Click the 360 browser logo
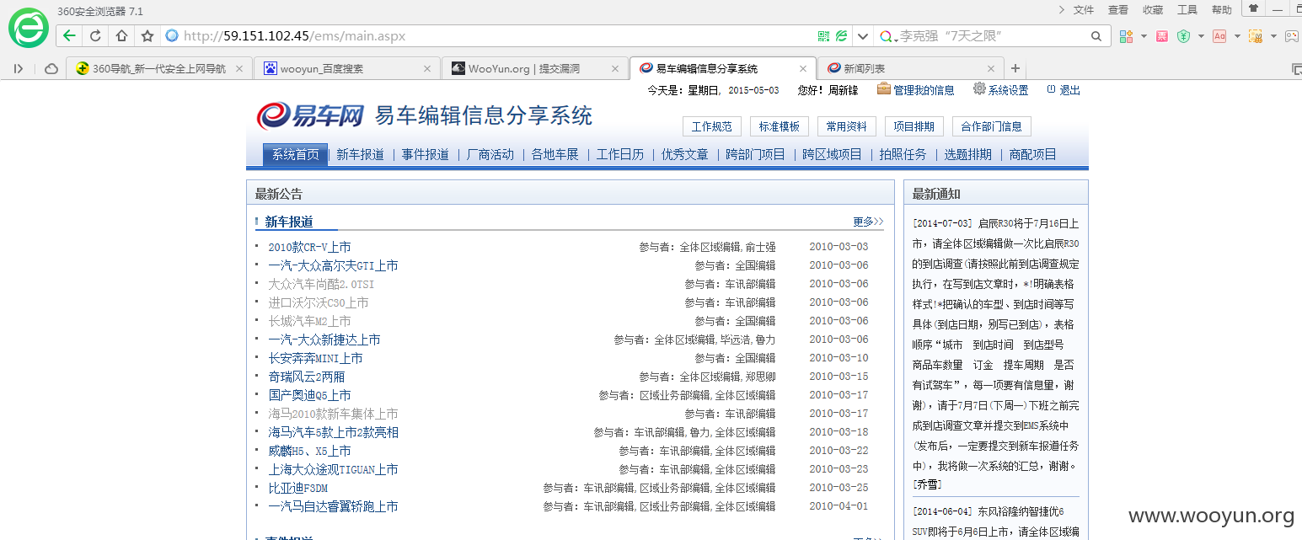 click(x=29, y=28)
